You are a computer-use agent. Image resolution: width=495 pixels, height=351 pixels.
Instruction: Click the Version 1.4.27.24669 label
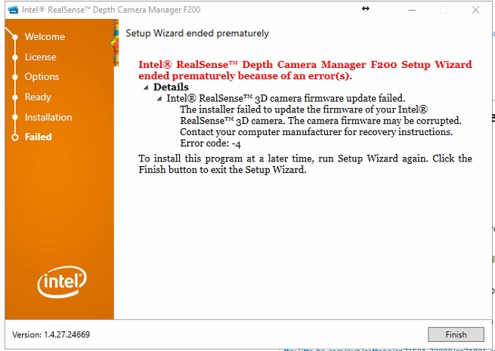(x=51, y=334)
